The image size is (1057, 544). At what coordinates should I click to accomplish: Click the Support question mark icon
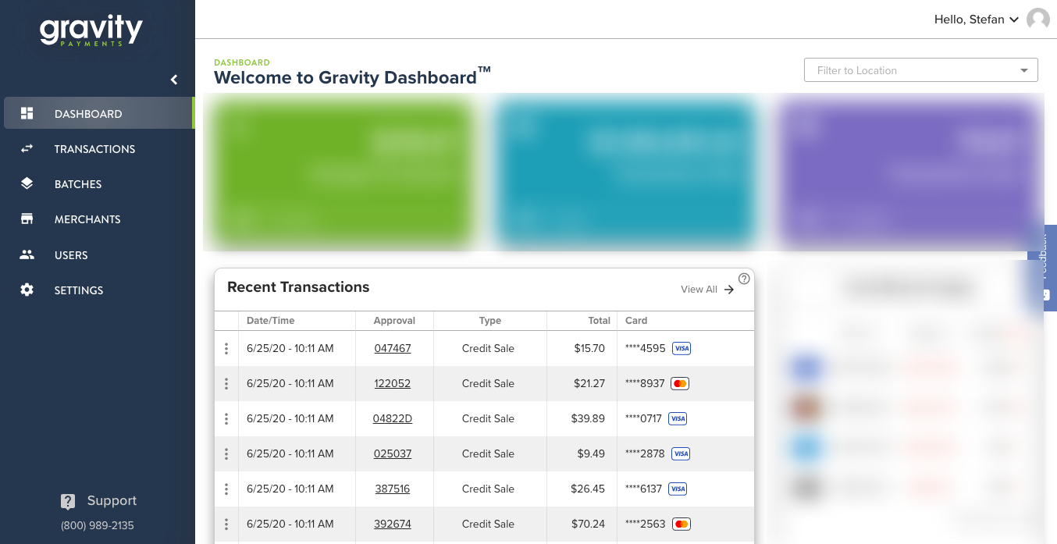point(68,501)
